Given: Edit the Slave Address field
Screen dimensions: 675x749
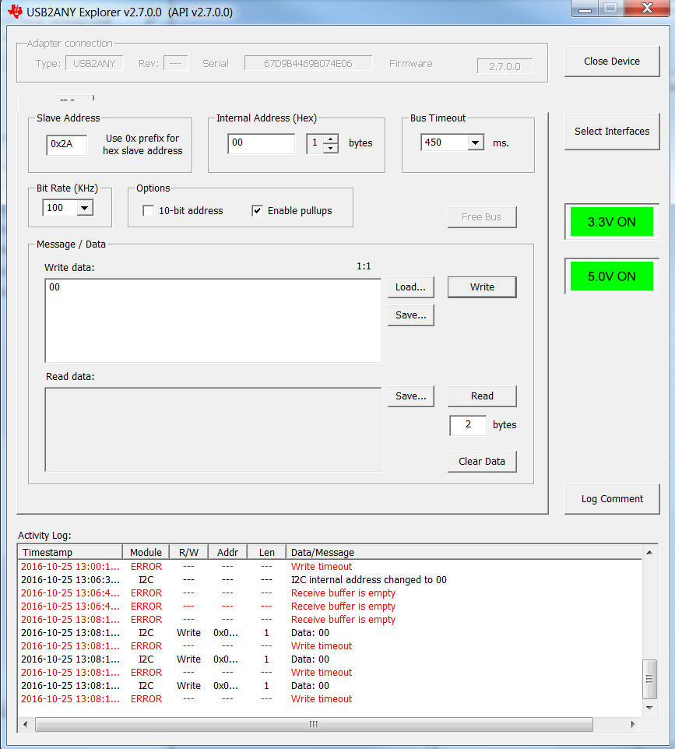Looking at the screenshot, I should pyautogui.click(x=67, y=144).
